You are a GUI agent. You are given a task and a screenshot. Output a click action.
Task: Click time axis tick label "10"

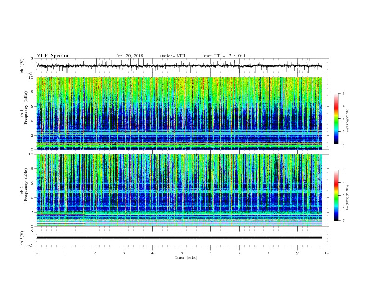coord(327,253)
